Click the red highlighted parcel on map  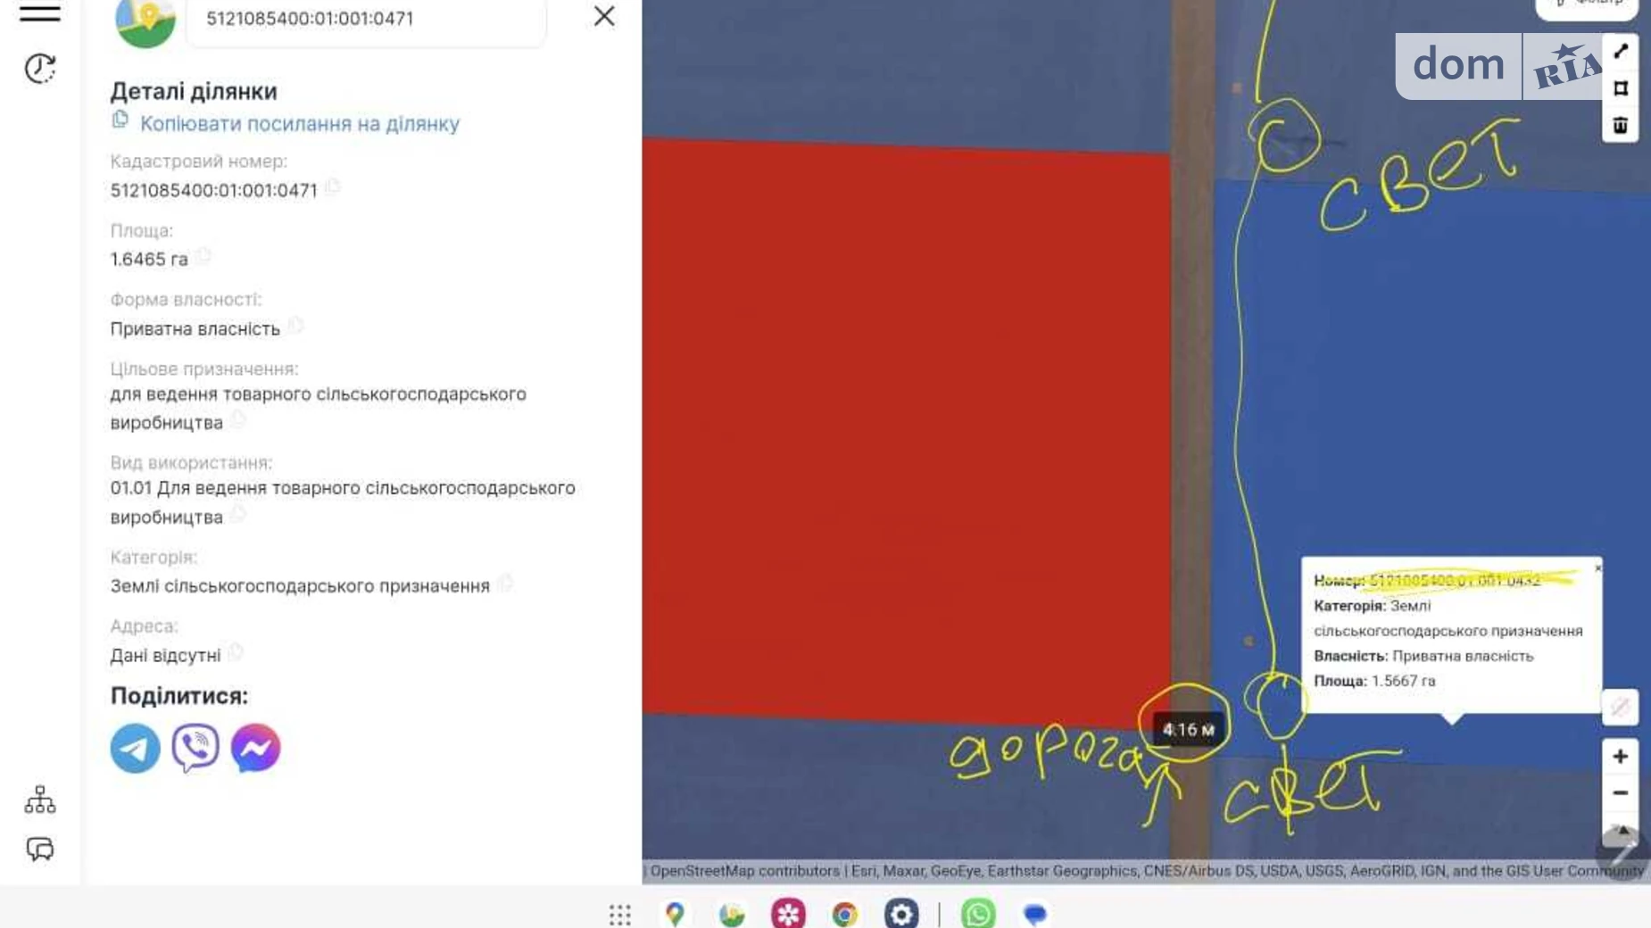click(x=906, y=428)
